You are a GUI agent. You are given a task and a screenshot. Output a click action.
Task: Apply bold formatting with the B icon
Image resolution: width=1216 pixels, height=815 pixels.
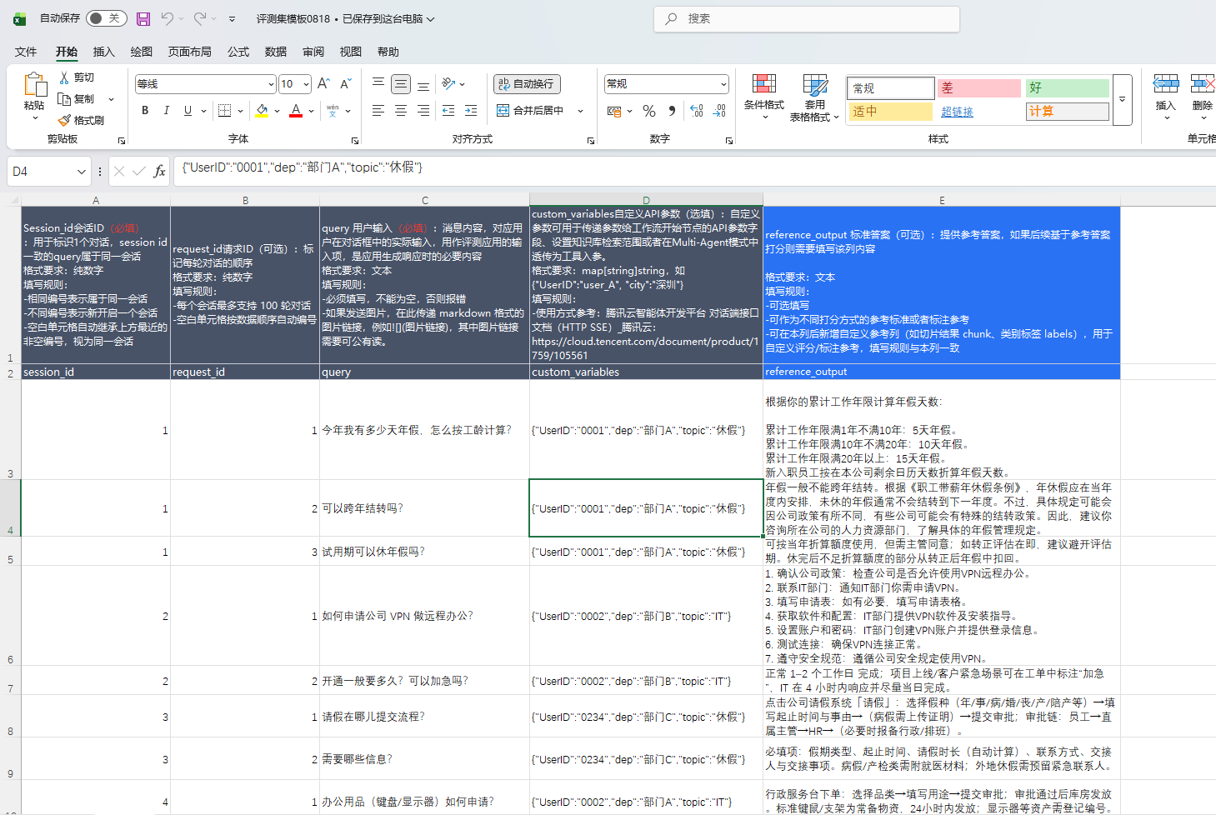pyautogui.click(x=145, y=111)
